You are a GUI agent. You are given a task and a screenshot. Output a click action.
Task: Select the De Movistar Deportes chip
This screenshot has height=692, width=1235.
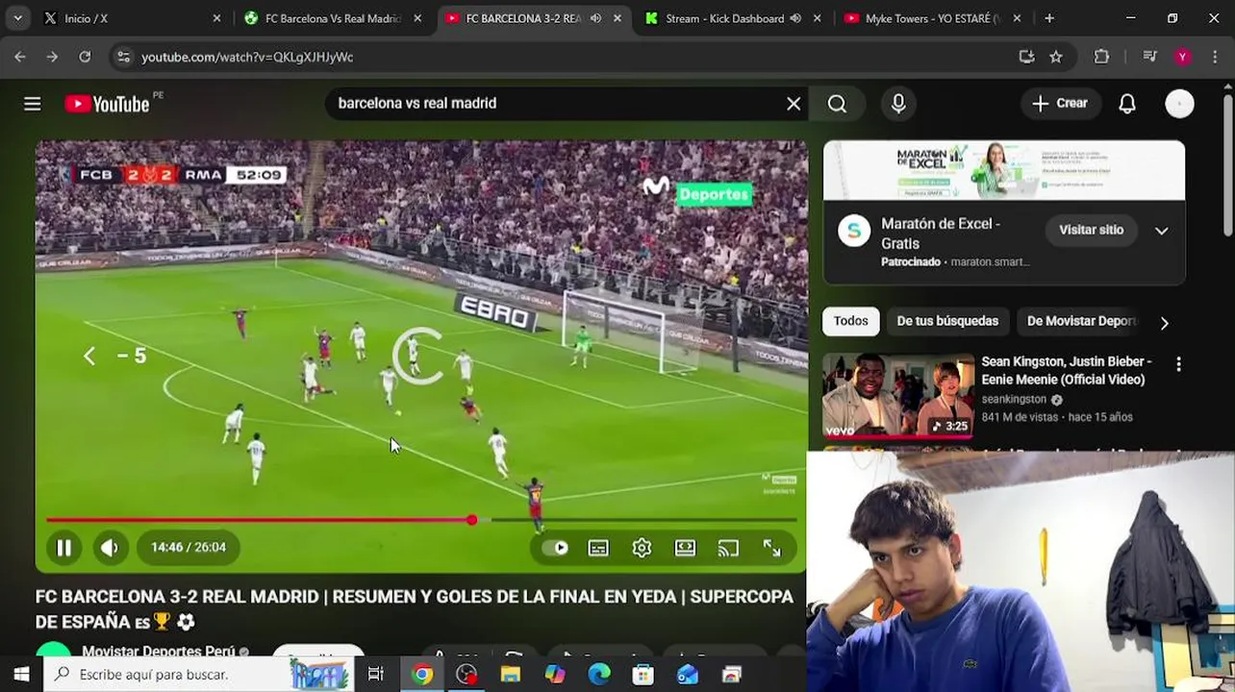pyautogui.click(x=1081, y=321)
